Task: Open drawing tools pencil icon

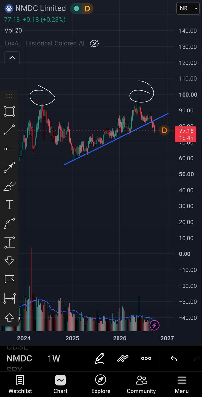Action: point(100,358)
